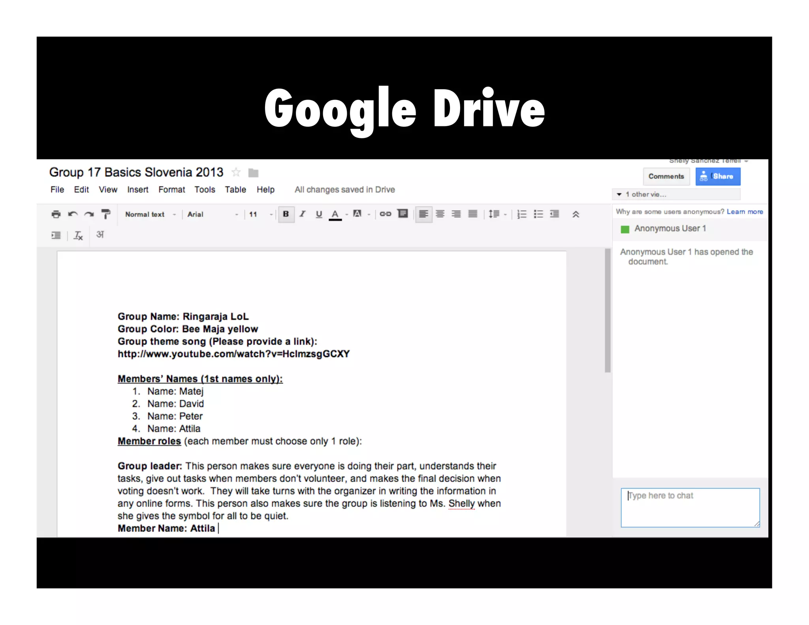Click the Group 17 Basics Slovenia 2013 title
This screenshot has height=625, width=809.
tap(136, 172)
